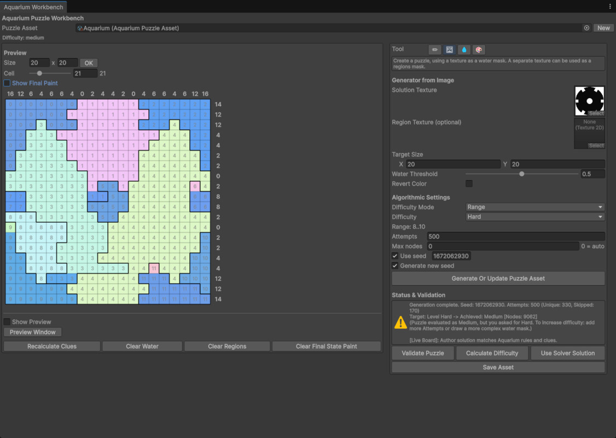Click the Clear Regions button
616x438 pixels.
(227, 347)
